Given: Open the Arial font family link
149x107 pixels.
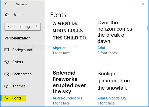Looking at the screenshot, I should tap(101, 48).
